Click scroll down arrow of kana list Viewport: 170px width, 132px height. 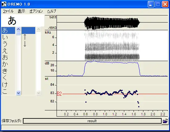click(x=19, y=93)
